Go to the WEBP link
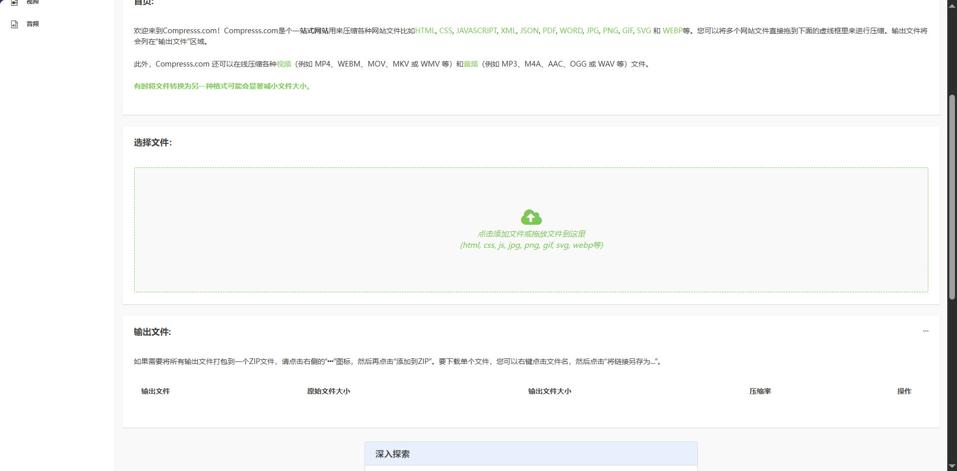The height and width of the screenshot is (471, 957). pos(672,31)
